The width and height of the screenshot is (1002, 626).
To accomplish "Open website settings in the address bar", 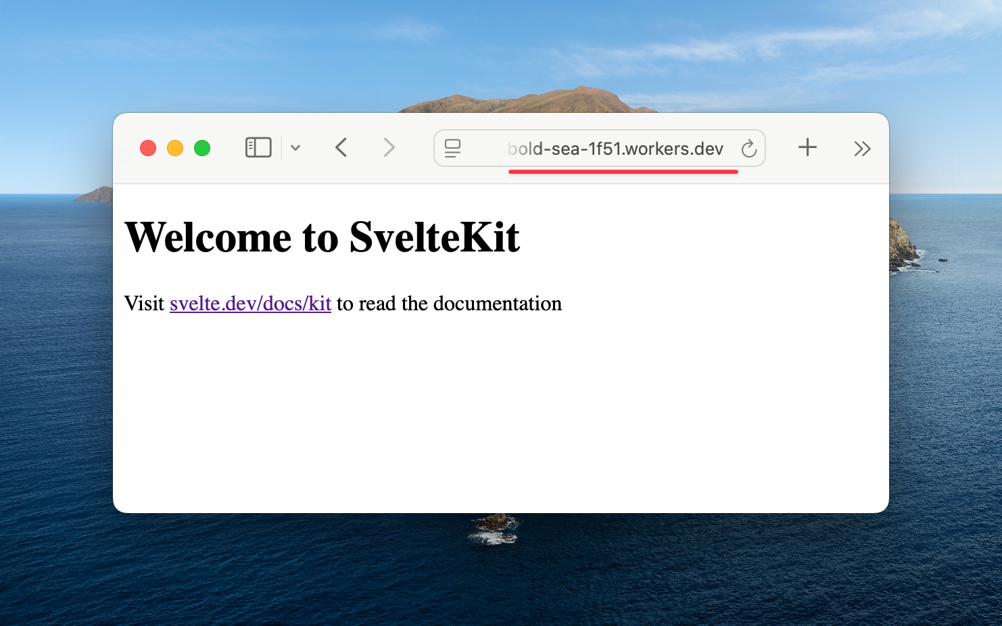I will coord(452,147).
